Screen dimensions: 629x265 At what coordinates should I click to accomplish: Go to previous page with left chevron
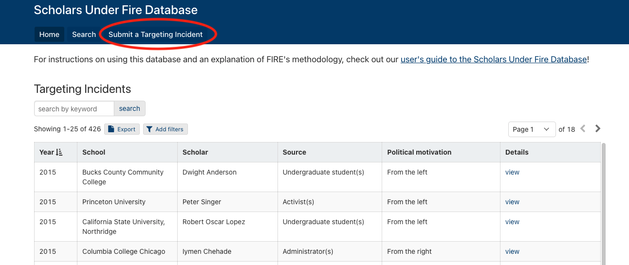[583, 129]
